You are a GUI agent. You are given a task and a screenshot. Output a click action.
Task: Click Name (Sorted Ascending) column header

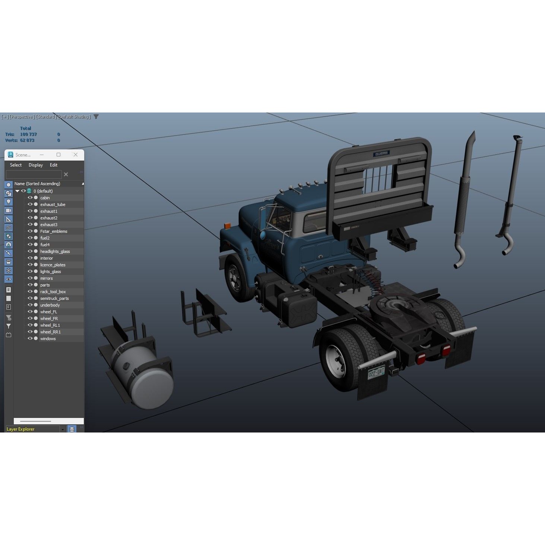37,184
